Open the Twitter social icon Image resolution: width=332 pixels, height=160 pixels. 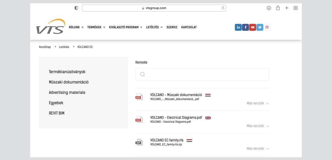(260, 27)
